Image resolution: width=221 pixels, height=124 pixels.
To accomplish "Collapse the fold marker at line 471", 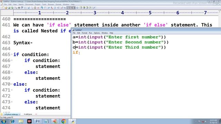I will [x=12, y=90].
